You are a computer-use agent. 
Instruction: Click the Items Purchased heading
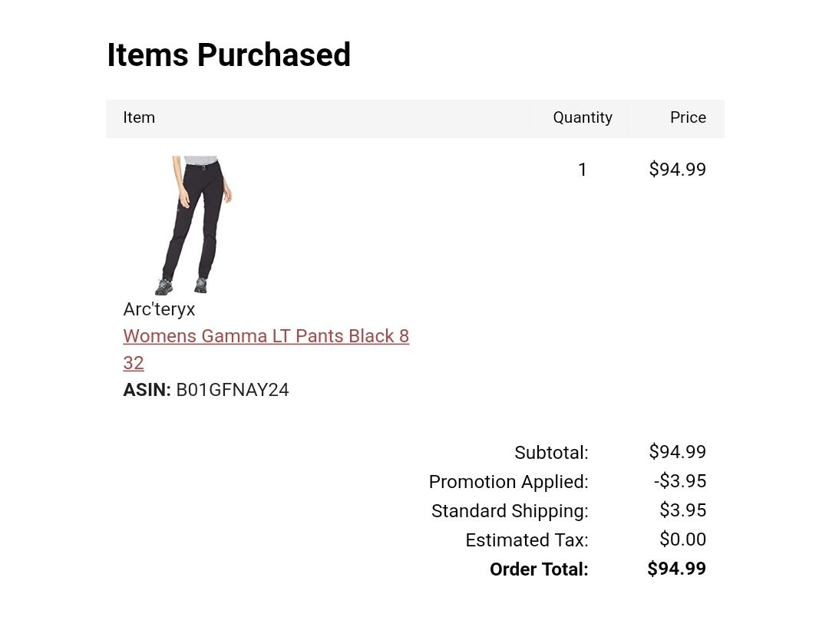pyautogui.click(x=229, y=54)
